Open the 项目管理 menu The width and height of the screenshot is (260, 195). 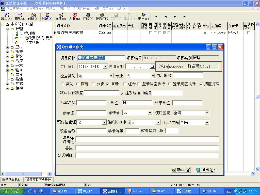click(x=14, y=9)
